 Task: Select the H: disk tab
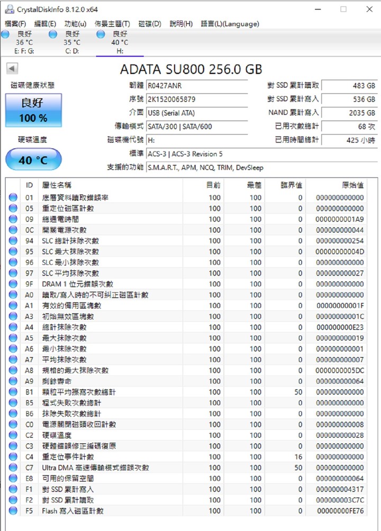pyautogui.click(x=120, y=42)
